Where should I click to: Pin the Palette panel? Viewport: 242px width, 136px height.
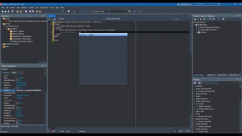237,79
